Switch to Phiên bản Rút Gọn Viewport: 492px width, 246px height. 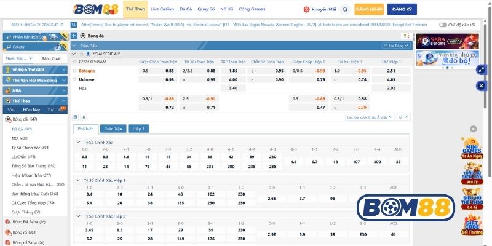coord(35,37)
